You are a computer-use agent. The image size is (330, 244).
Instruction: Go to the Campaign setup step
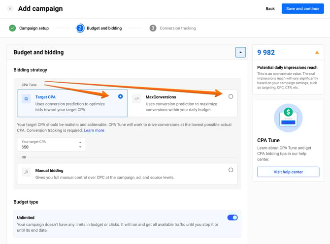tap(33, 28)
